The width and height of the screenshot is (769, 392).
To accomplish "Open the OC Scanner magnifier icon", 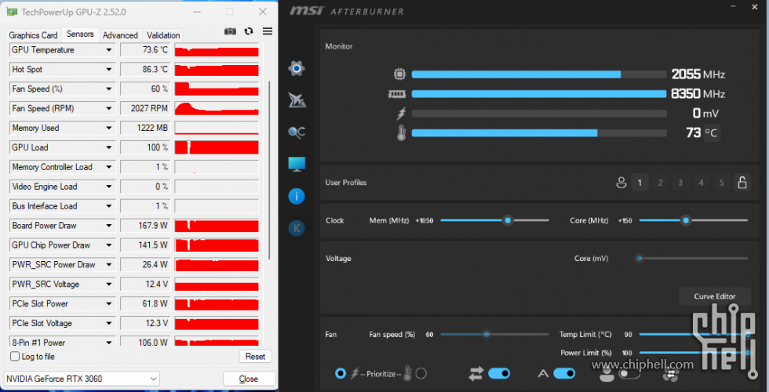I will pyautogui.click(x=297, y=132).
